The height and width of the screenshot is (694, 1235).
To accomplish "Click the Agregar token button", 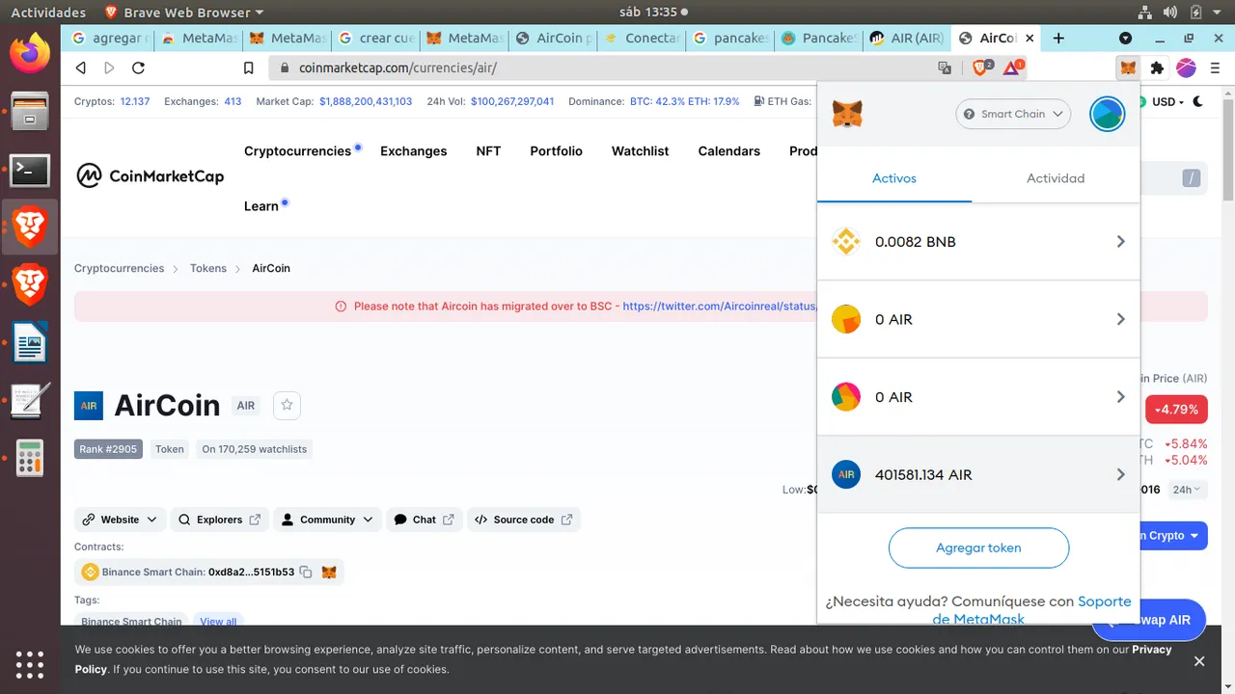I will point(978,547).
